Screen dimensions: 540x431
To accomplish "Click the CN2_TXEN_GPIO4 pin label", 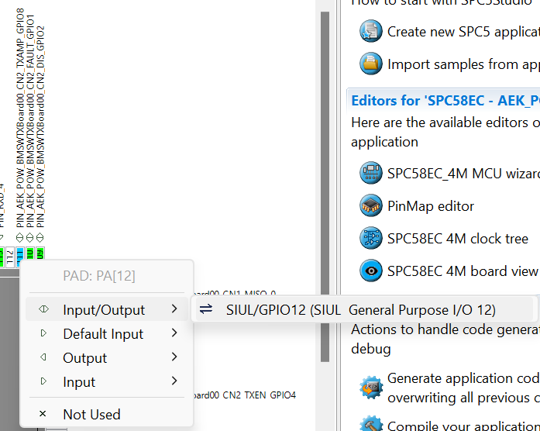I will (x=245, y=395).
